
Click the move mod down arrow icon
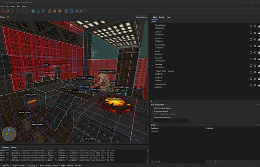(x=219, y=161)
